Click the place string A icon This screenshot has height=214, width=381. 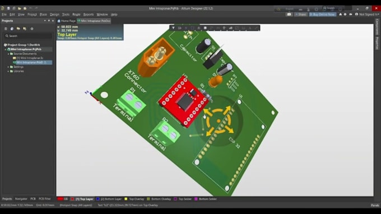click(x=250, y=28)
